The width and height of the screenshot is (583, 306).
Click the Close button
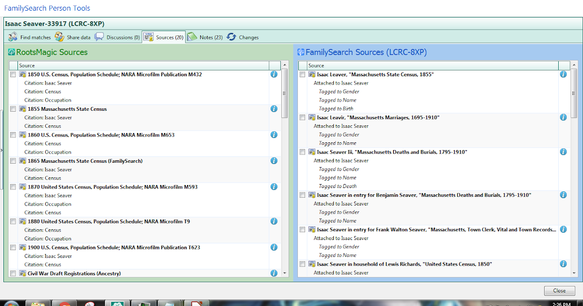point(559,290)
